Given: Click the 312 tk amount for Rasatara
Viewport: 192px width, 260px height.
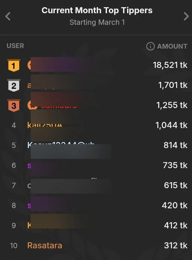Looking at the screenshot, I should click(175, 246).
